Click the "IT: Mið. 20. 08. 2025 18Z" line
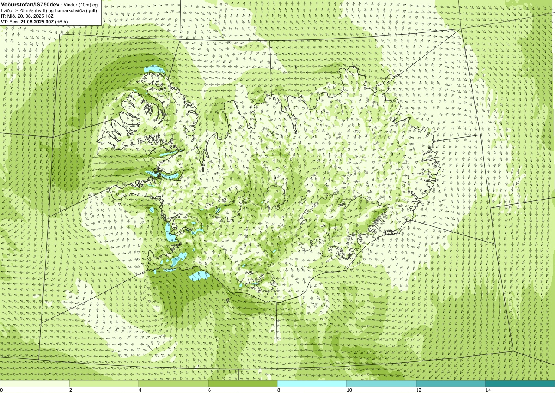 point(27,16)
